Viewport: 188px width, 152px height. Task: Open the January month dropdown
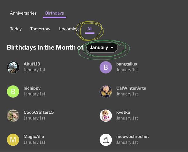tap(102, 47)
